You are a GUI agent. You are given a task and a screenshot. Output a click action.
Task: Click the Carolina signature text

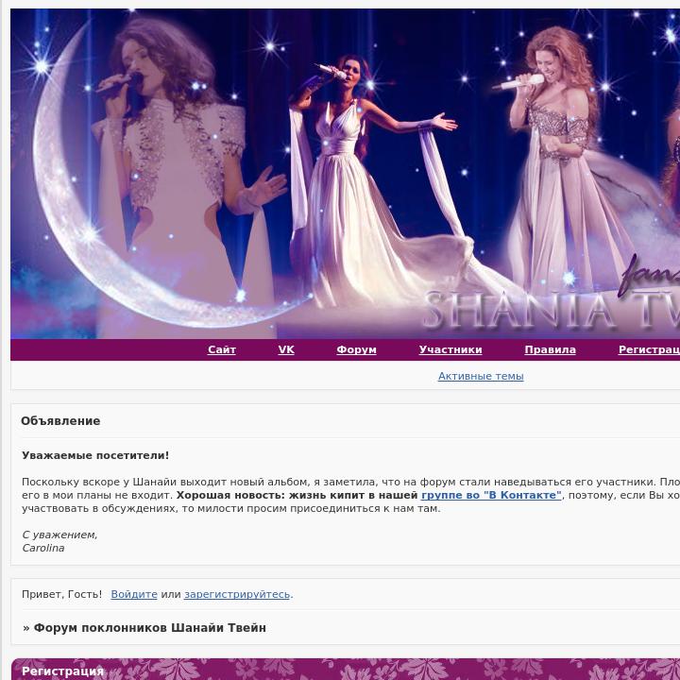[43, 548]
